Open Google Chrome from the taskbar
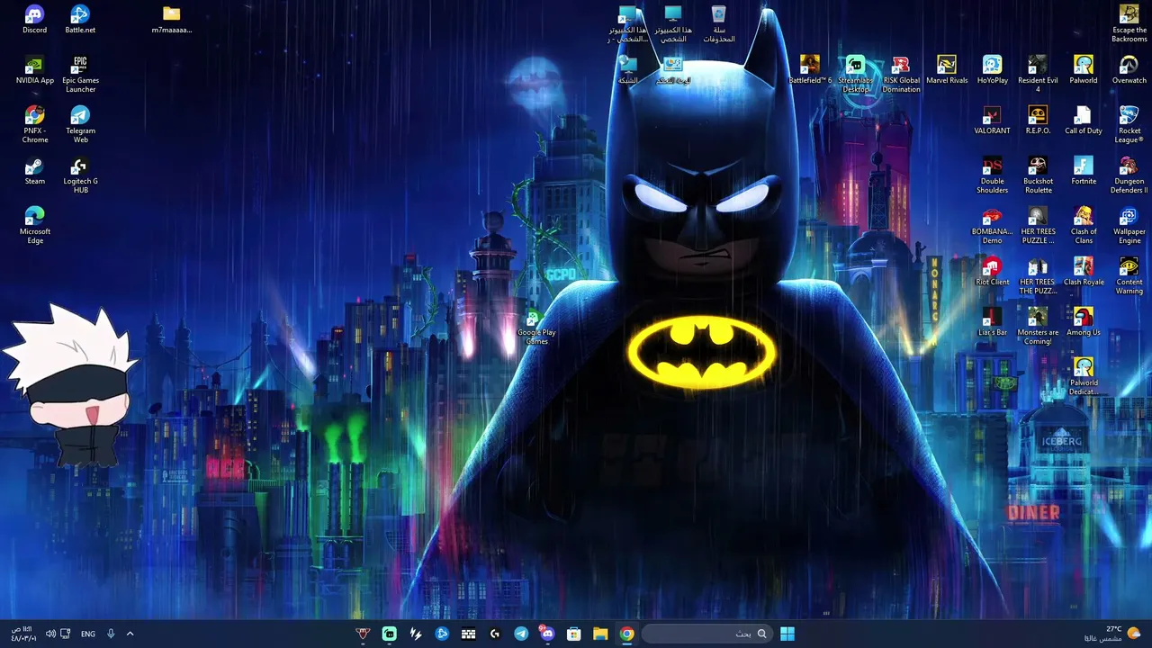Viewport: 1152px width, 648px height. [626, 634]
